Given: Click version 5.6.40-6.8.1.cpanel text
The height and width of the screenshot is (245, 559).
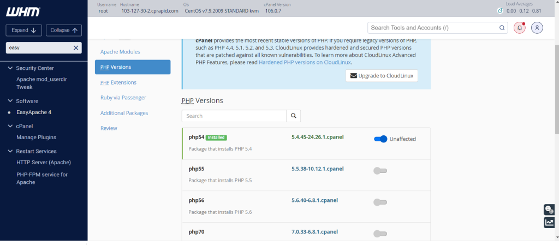Looking at the screenshot, I should 315,200.
